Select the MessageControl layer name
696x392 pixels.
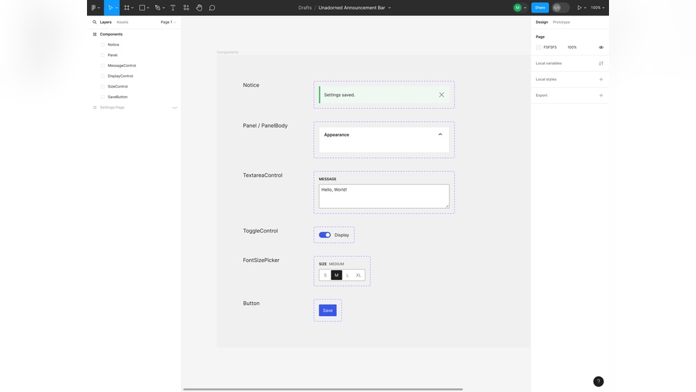click(x=122, y=65)
